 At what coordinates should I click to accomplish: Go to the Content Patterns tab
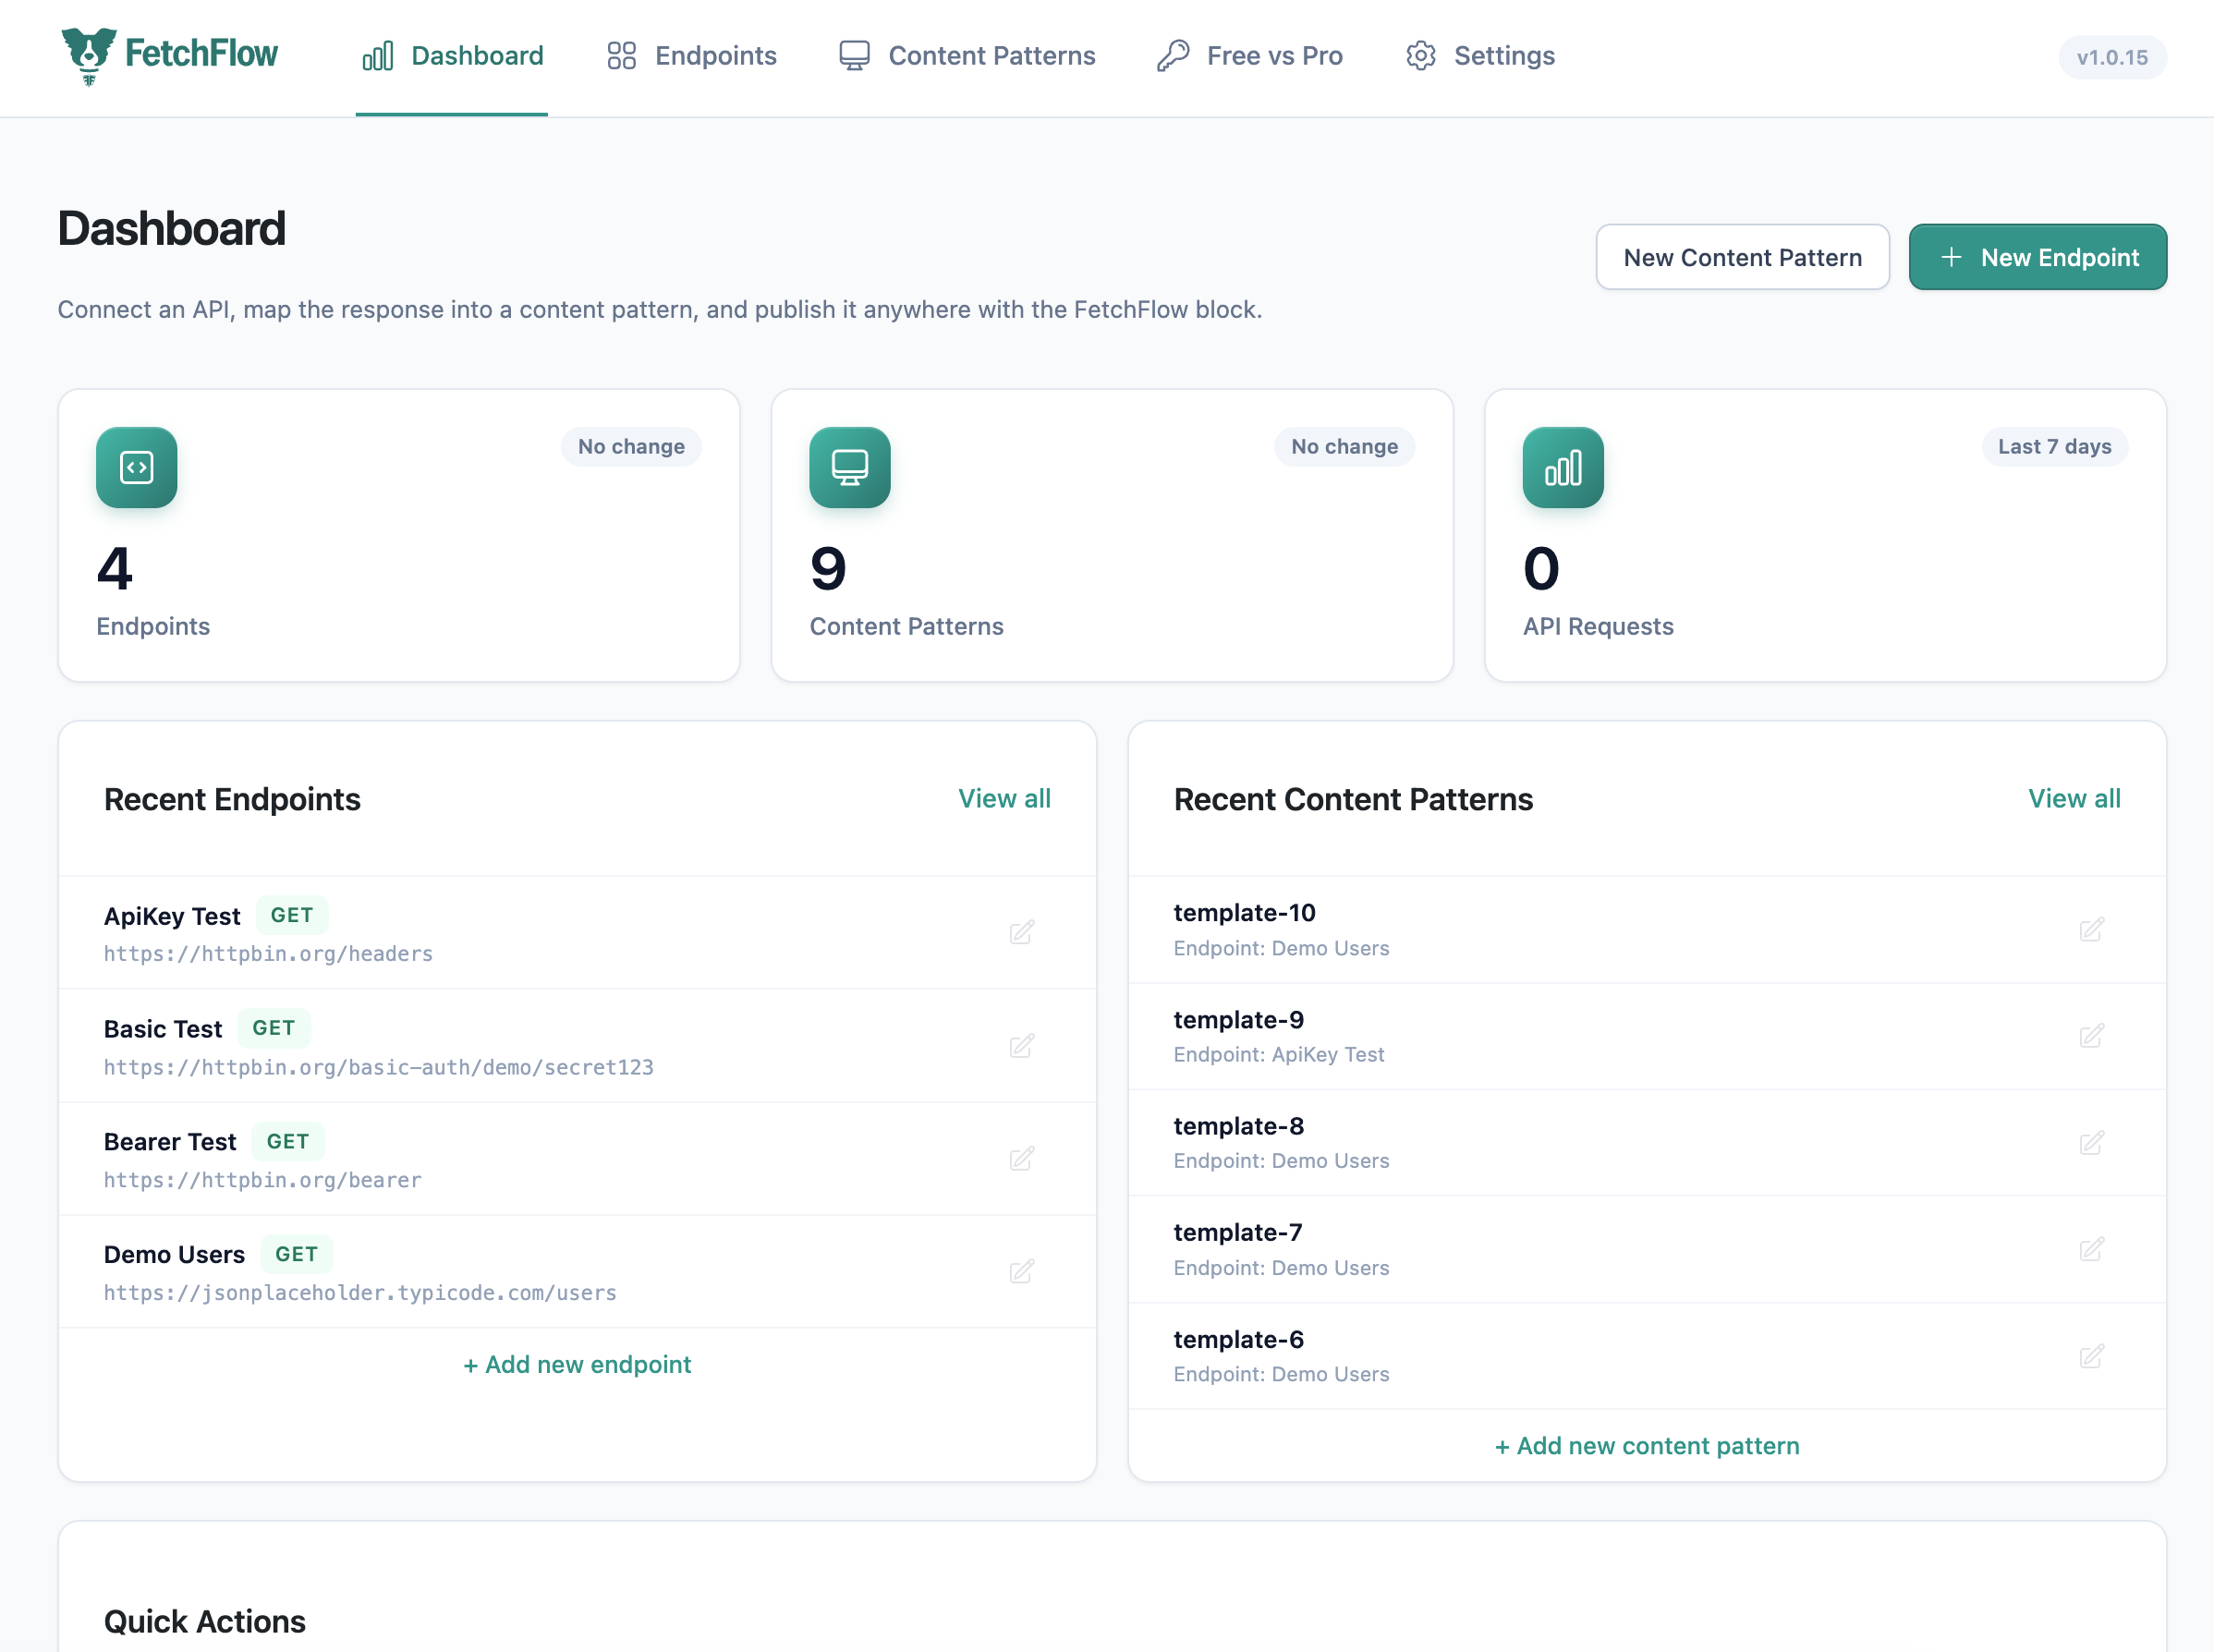[967, 57]
